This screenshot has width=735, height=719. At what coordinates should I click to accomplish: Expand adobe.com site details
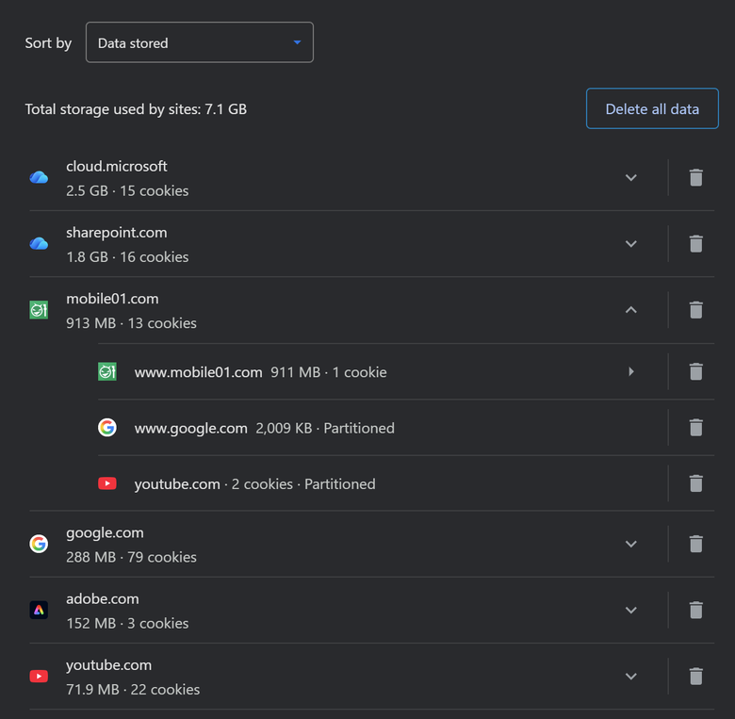631,610
